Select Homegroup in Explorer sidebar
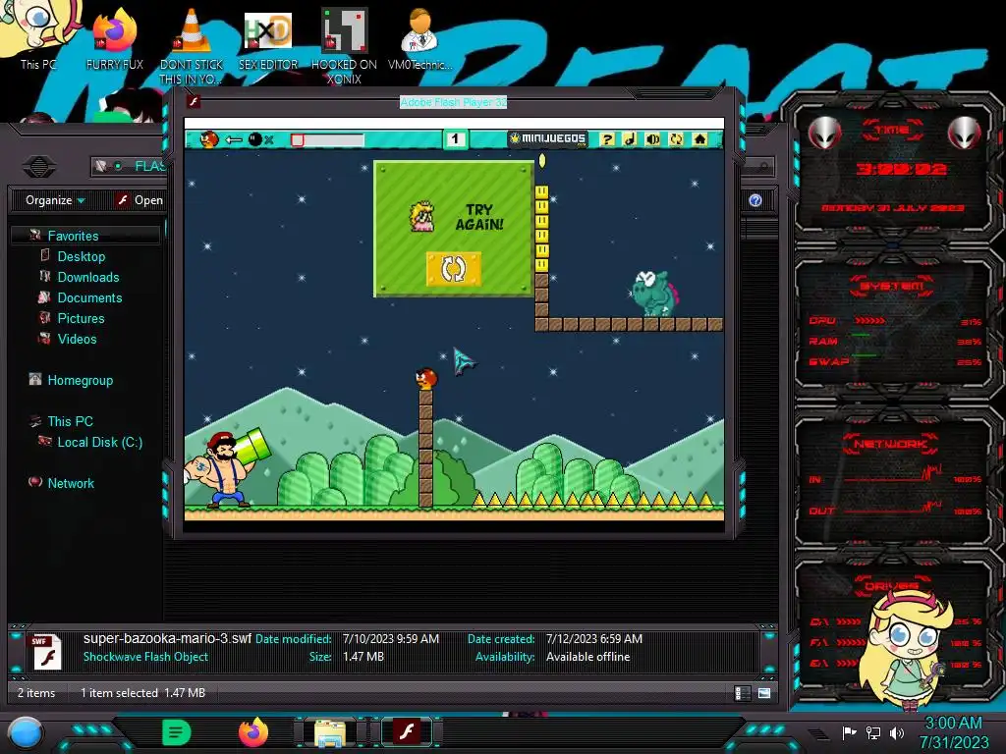 [80, 380]
